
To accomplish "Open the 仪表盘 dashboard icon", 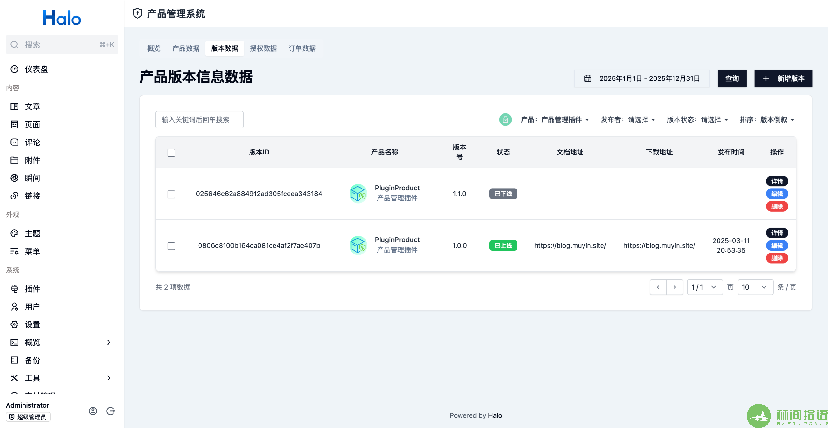I will 14,69.
